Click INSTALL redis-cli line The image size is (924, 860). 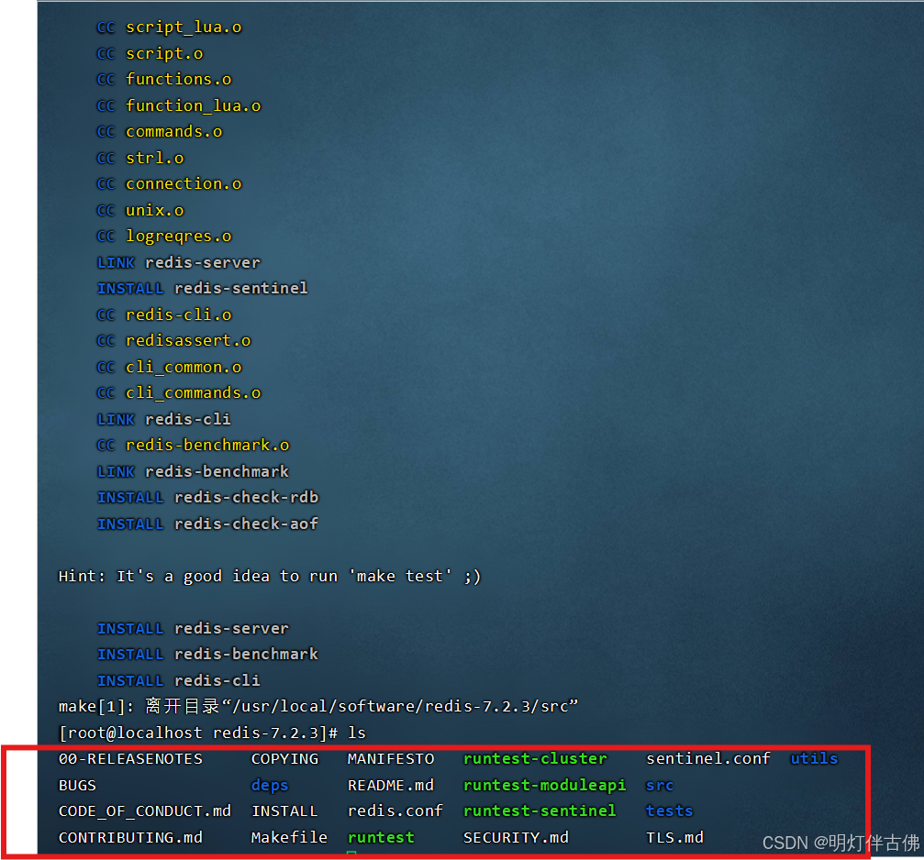tap(179, 681)
